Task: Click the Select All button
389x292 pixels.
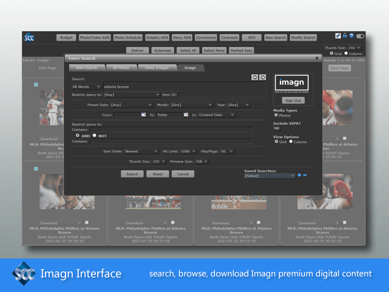Action: (x=188, y=51)
